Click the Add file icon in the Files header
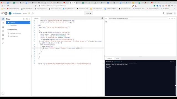Viewport: 177px width, 99px height. point(24,19)
